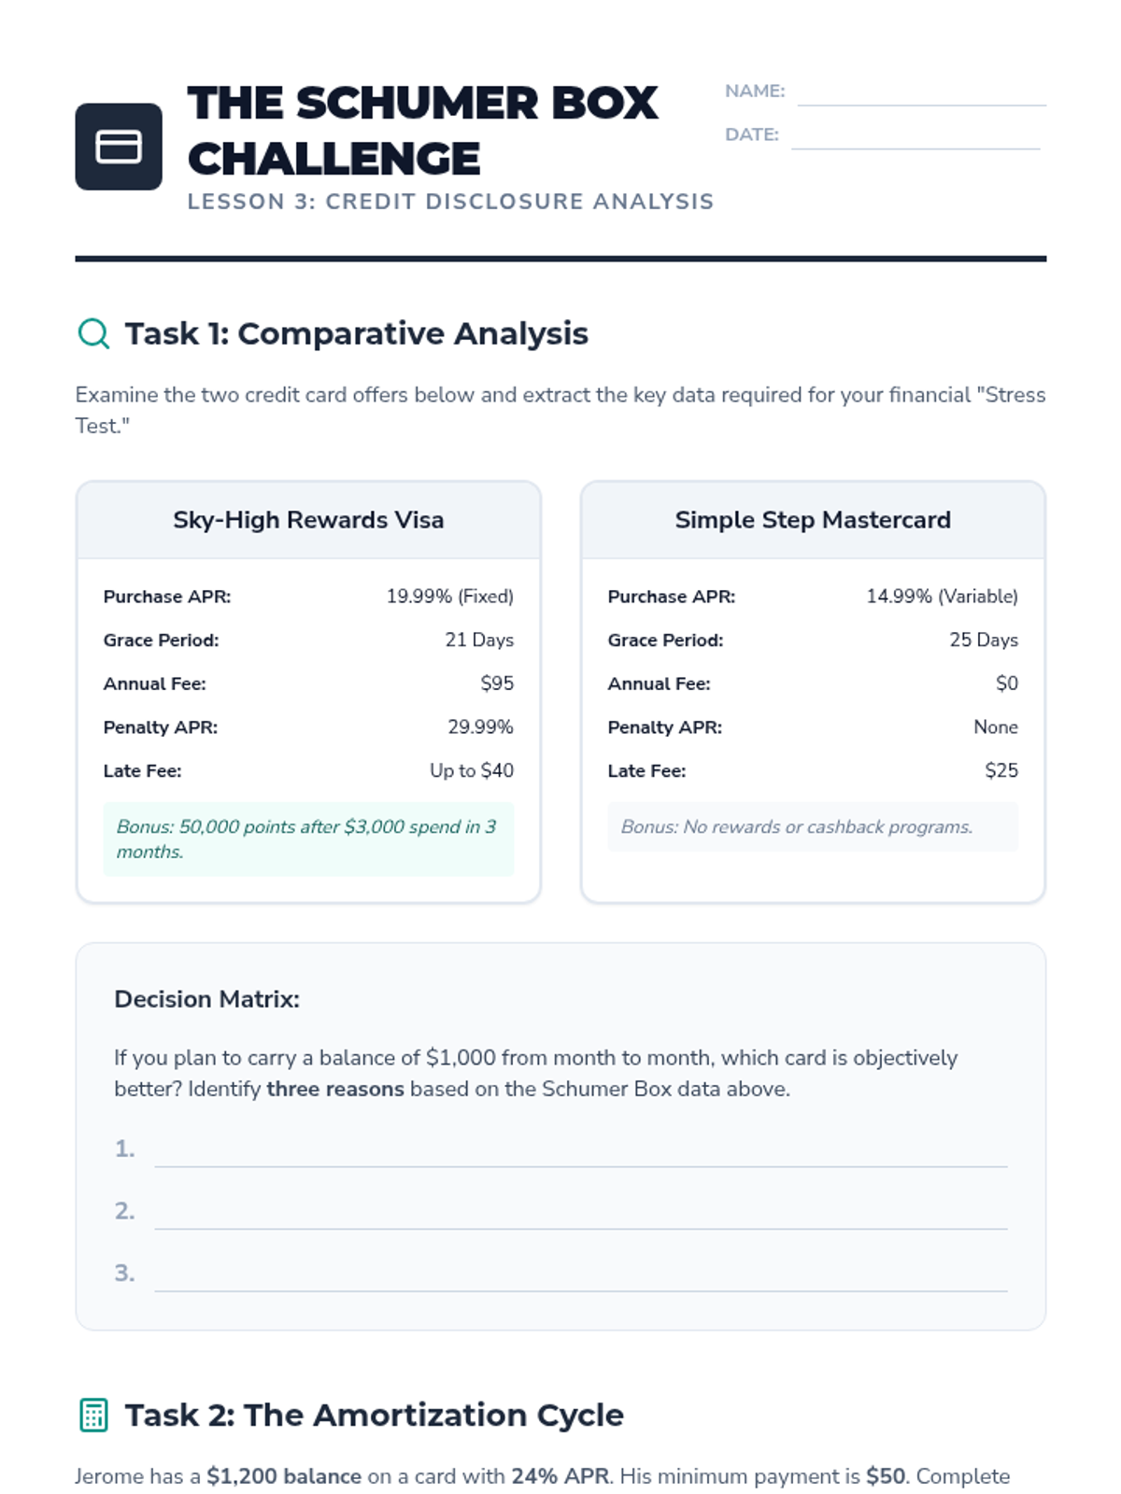Click the 14.99% (Variable) Purchase APR value
Screen dimensions: 1121x1494
tap(942, 597)
